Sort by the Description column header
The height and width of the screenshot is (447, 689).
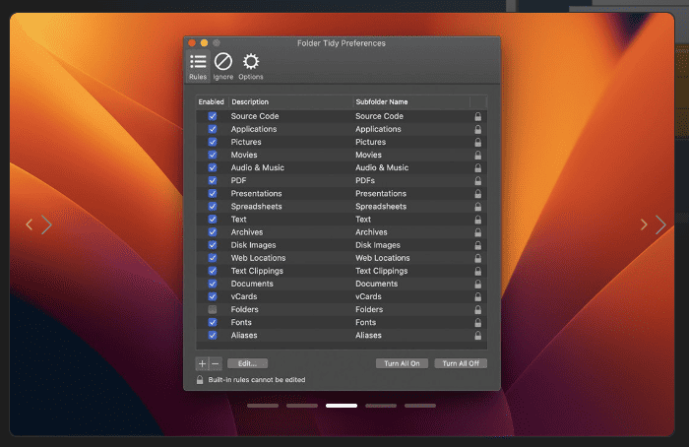(290, 102)
